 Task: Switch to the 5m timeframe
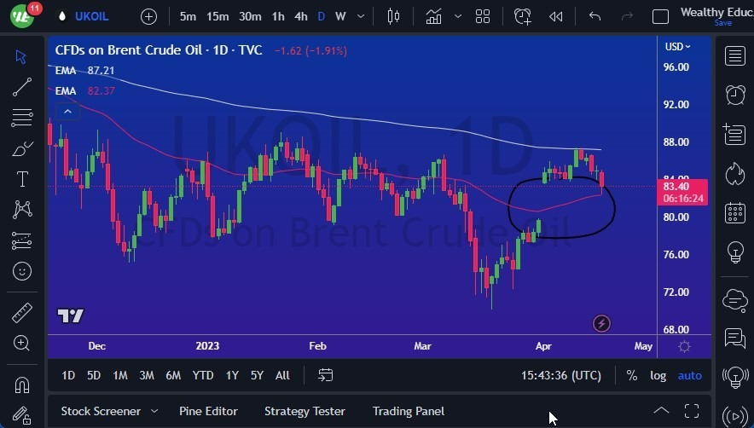pyautogui.click(x=188, y=17)
